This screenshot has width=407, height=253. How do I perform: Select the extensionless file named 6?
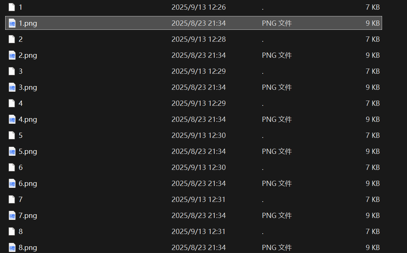(21, 167)
